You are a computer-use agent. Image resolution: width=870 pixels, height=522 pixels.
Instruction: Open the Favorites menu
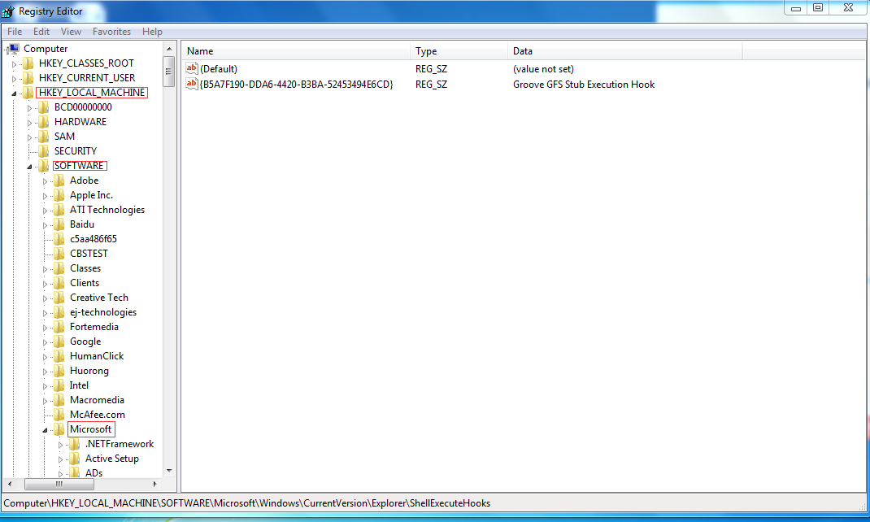pos(111,32)
